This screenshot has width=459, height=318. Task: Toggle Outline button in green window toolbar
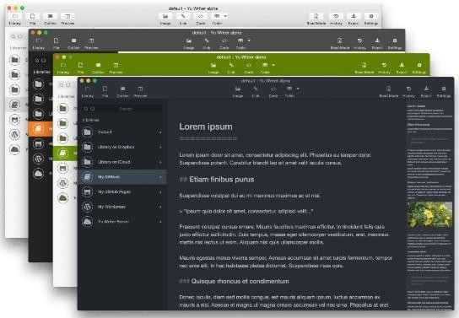point(98,65)
